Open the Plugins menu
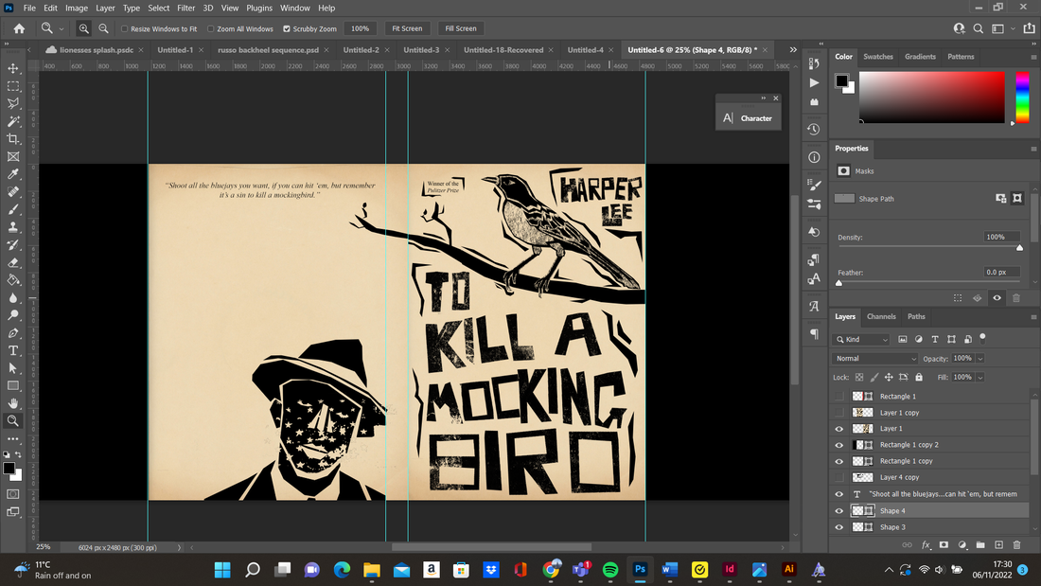1041x586 pixels. [259, 8]
